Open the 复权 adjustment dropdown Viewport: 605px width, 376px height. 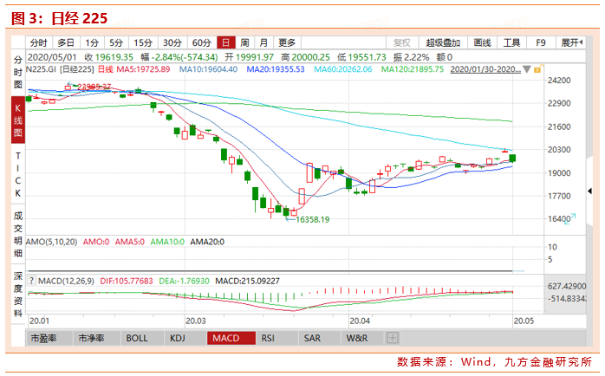[402, 42]
